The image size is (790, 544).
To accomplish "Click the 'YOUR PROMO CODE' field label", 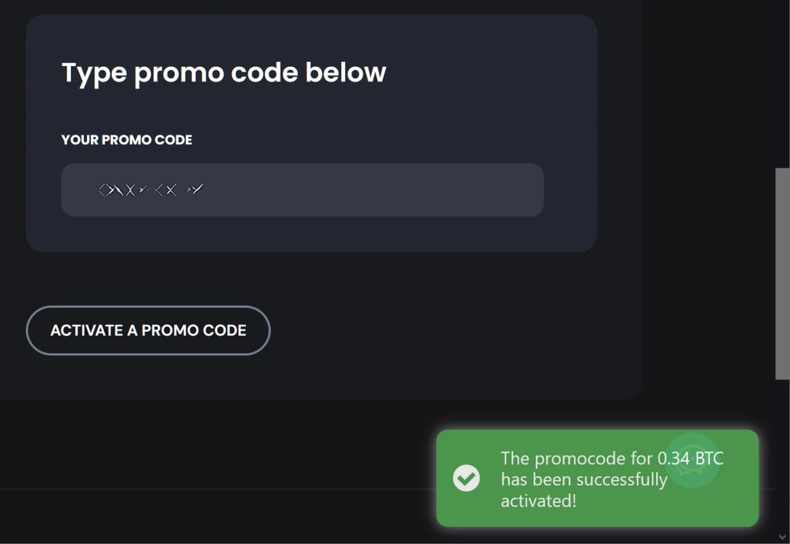I will (127, 140).
